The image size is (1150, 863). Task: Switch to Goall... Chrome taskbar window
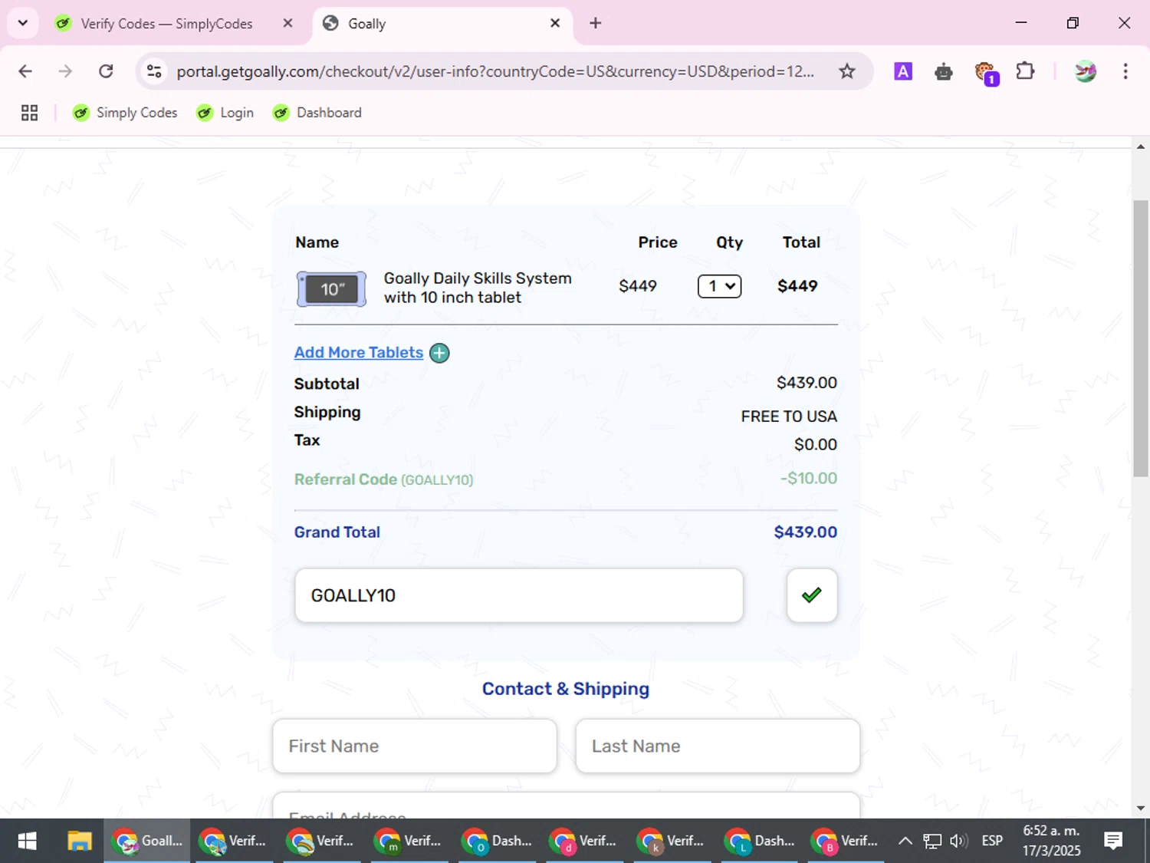[x=147, y=841]
